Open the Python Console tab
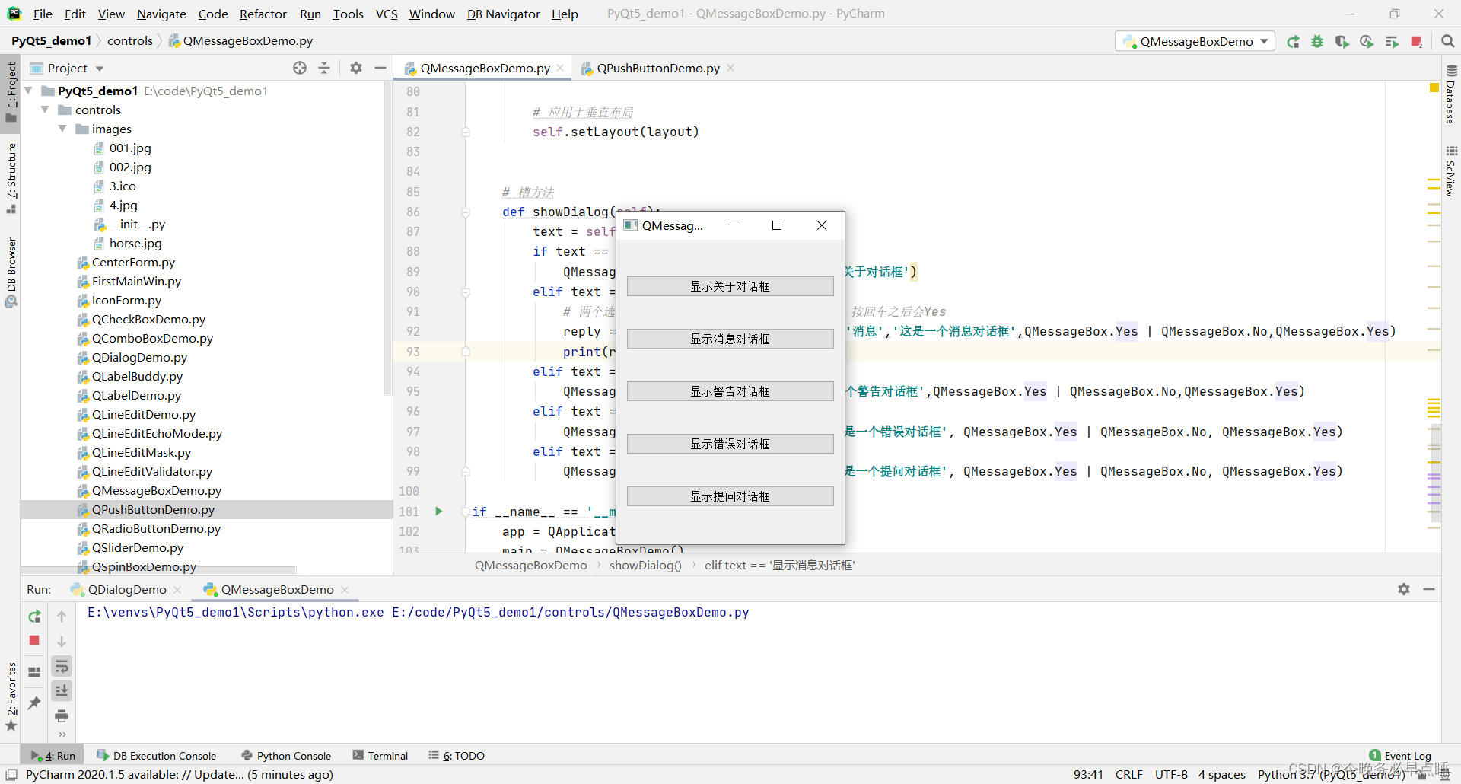 286,755
